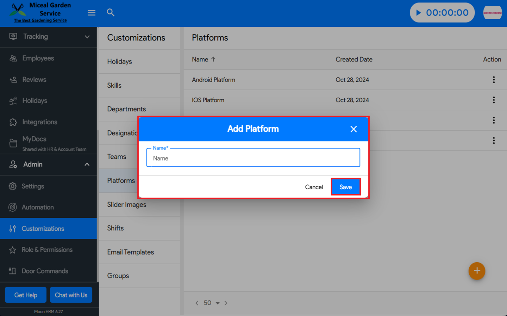Open the page size dropdown showing 50
507x316 pixels.
(x=212, y=303)
